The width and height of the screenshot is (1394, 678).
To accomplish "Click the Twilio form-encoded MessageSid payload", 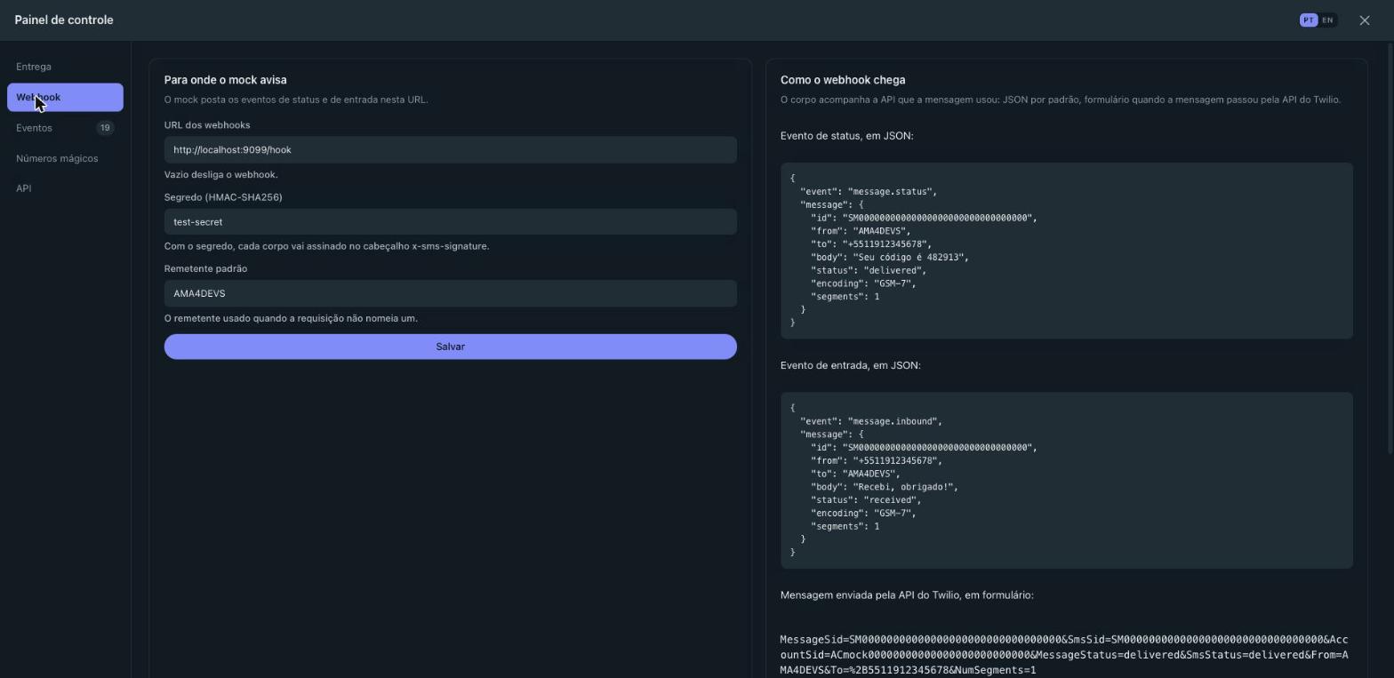I will pos(1064,655).
